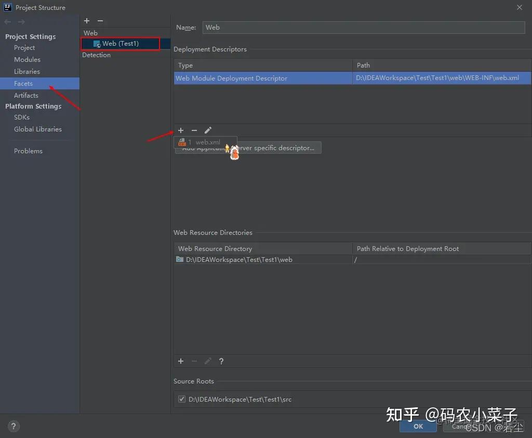Add a deployment descriptor via plus icon
Viewport: 532px width, 438px height.
pyautogui.click(x=181, y=130)
